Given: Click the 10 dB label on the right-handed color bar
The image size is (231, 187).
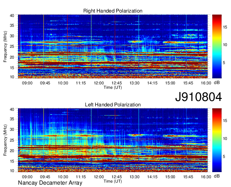Looking at the screenshot, I should 225,45.
